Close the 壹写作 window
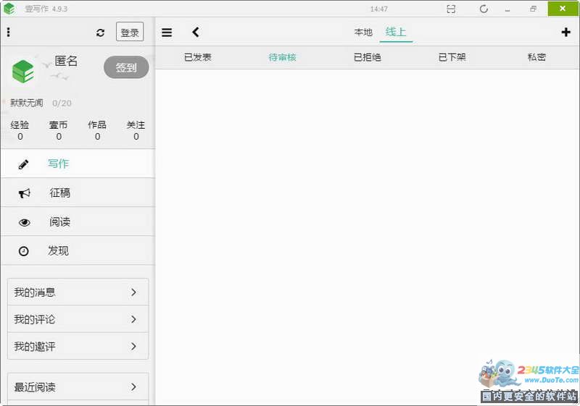Image resolution: width=580 pixels, height=406 pixels. tap(563, 9)
